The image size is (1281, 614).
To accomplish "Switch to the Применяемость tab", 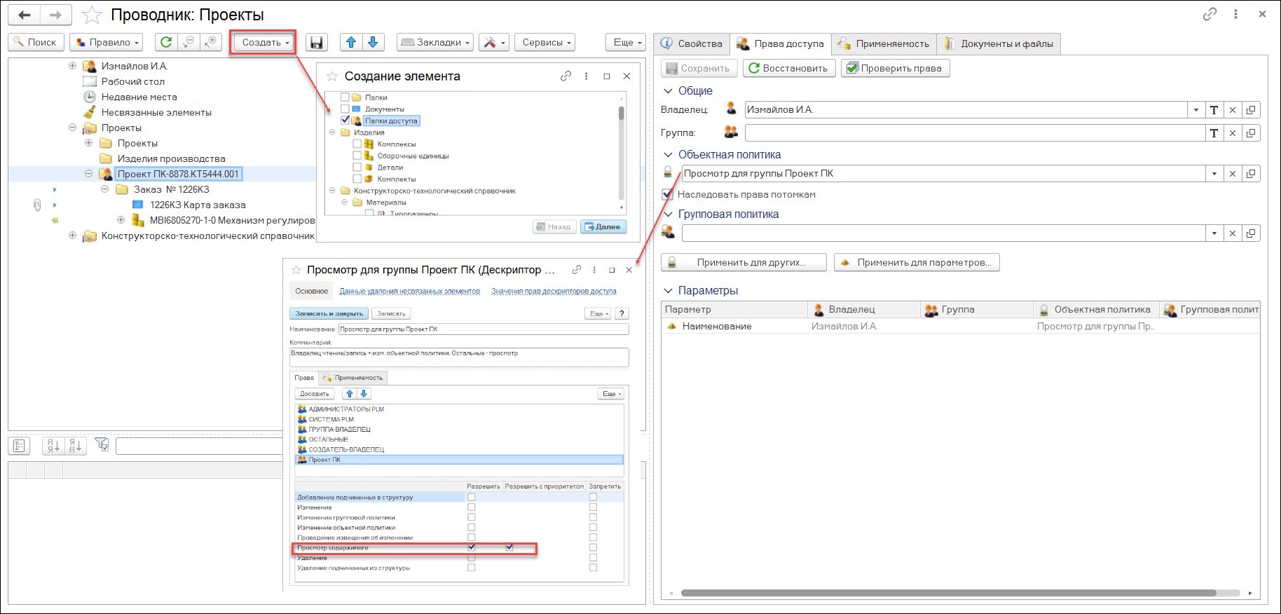I will (883, 43).
